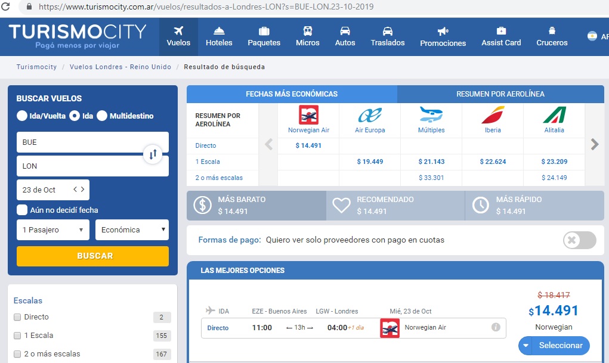Click the Argentina flag country icon
The width and height of the screenshot is (609, 363).
click(592, 36)
